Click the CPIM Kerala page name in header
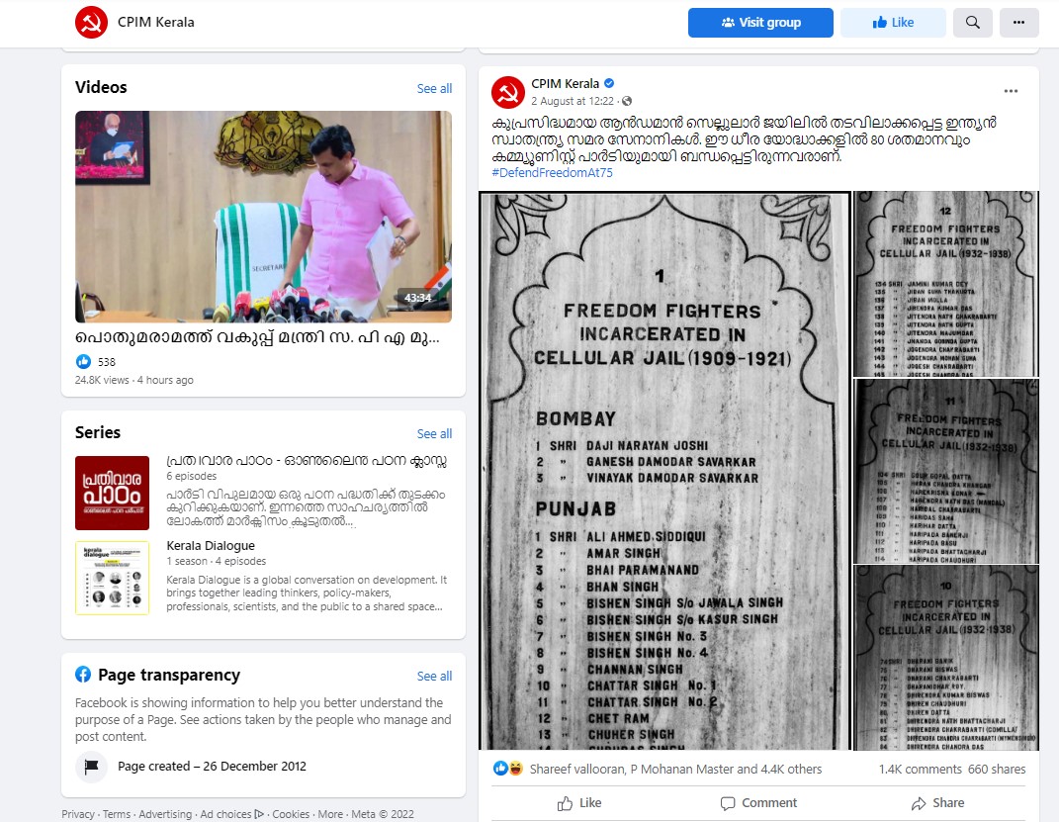Image resolution: width=1059 pixels, height=822 pixels. (x=156, y=23)
